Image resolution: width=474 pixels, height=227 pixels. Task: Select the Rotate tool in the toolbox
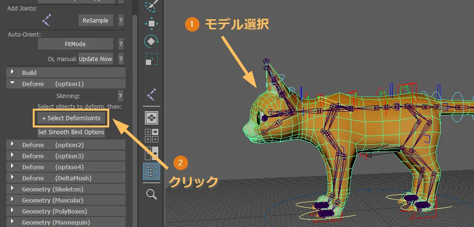[x=152, y=41]
